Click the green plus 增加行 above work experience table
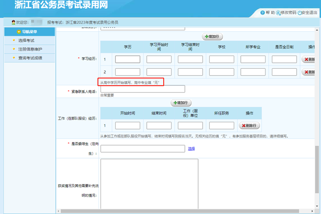The width and height of the screenshot is (321, 214). [x=181, y=103]
